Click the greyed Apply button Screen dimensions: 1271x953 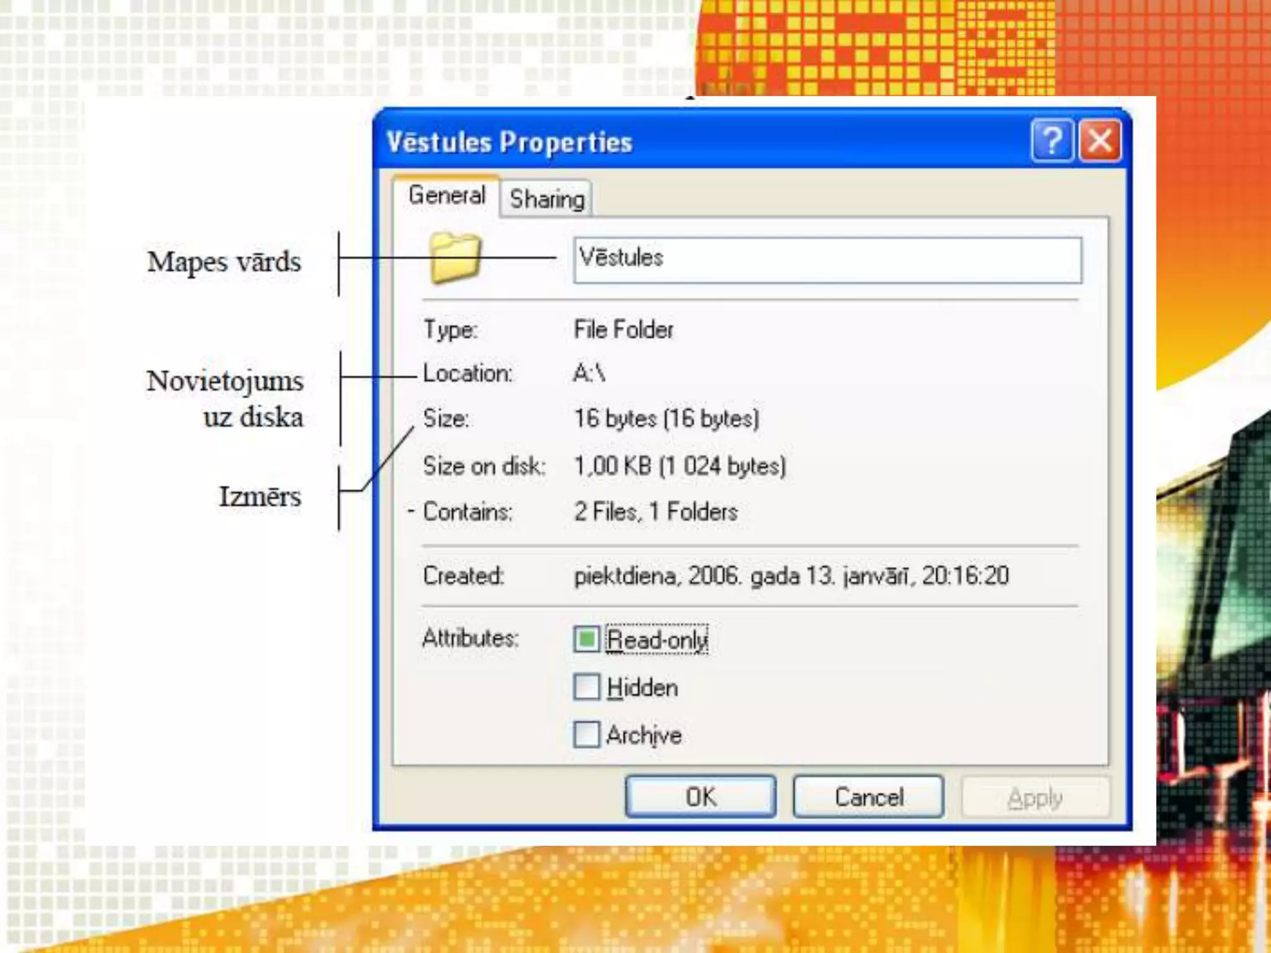click(1035, 797)
